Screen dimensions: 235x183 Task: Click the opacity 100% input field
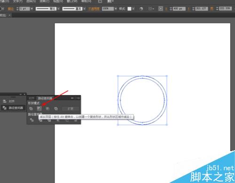tap(108, 9)
